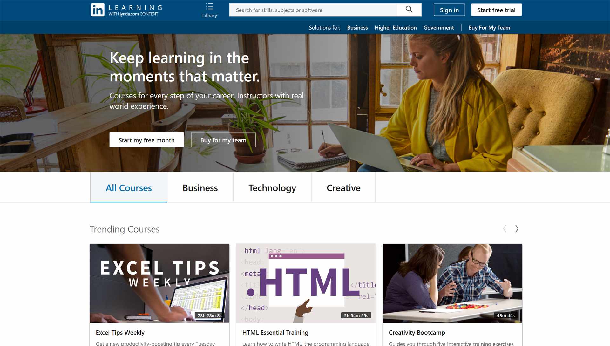Click the right carousel navigation arrow
Viewport: 610px width, 346px height.
click(517, 229)
